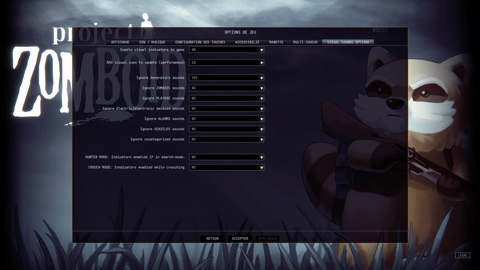Expand the CROUCH MODE dropdown
Screen dimensions: 480x270
point(227,167)
